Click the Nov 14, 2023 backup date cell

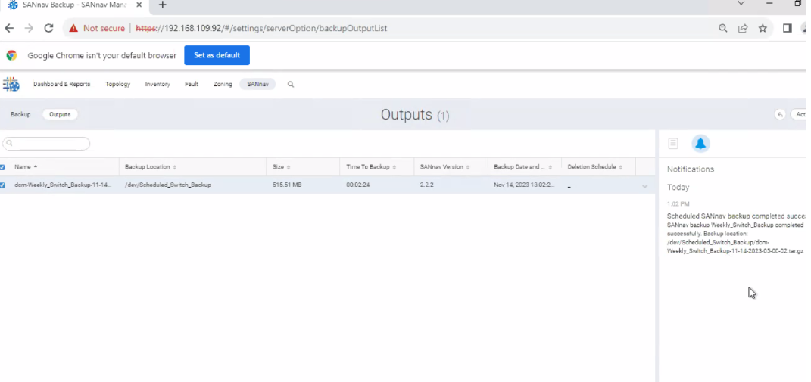click(x=524, y=185)
